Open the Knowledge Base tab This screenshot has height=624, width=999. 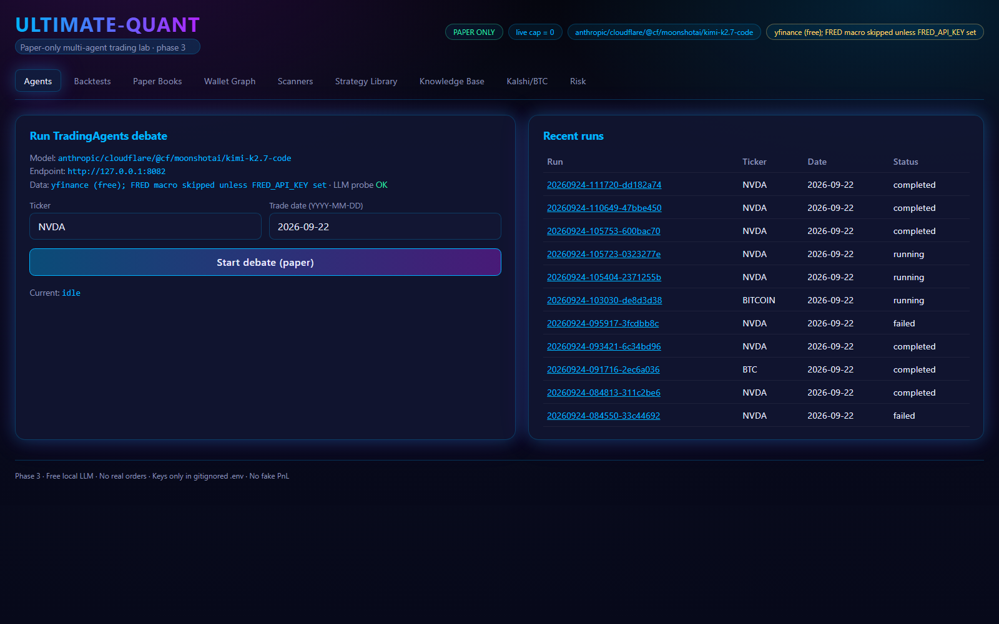click(452, 81)
